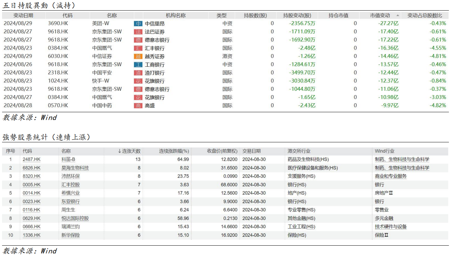452x259 pixels.
Task: Click 花旗银行 icon in the 快手-W row
Action: pyautogui.click(x=138, y=81)
